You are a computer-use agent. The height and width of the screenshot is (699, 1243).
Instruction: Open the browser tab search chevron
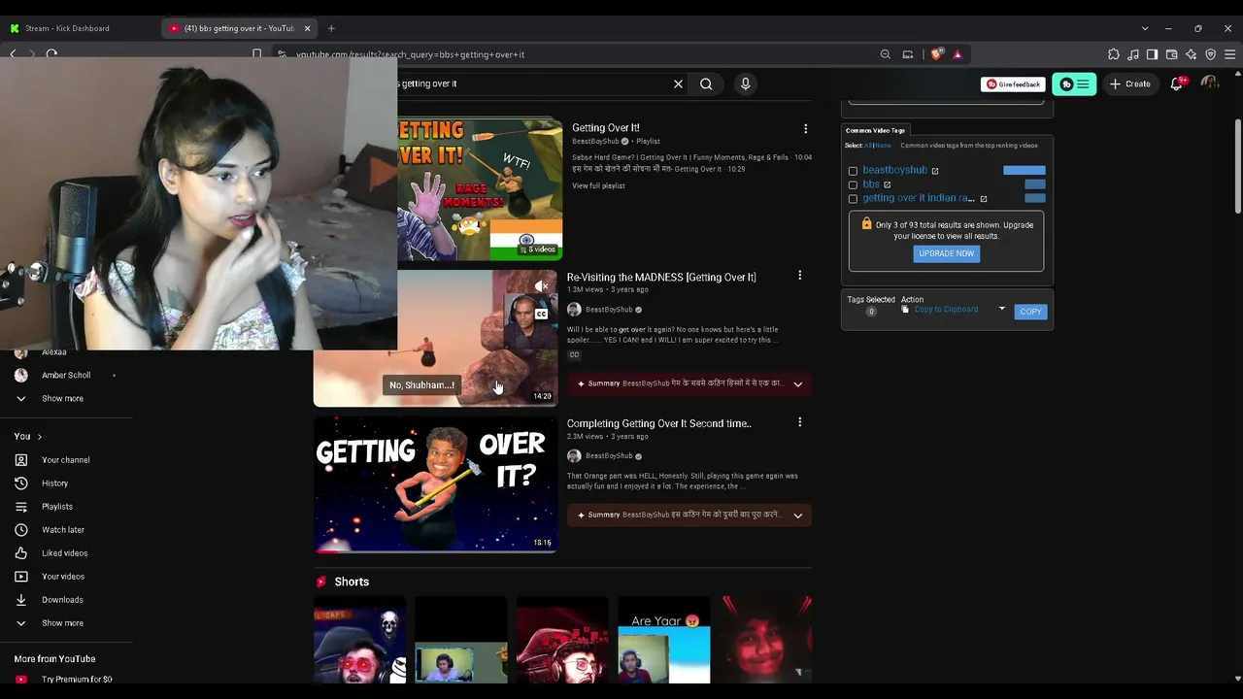coord(1145,28)
